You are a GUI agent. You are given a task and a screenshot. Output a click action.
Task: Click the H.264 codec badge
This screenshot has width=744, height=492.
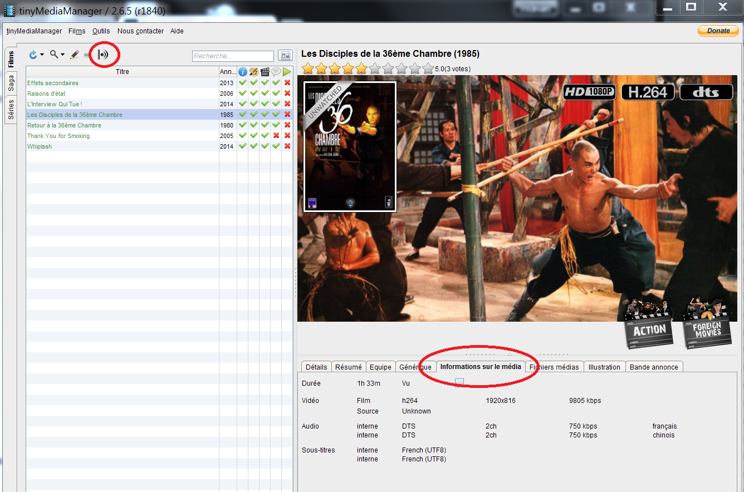click(648, 92)
